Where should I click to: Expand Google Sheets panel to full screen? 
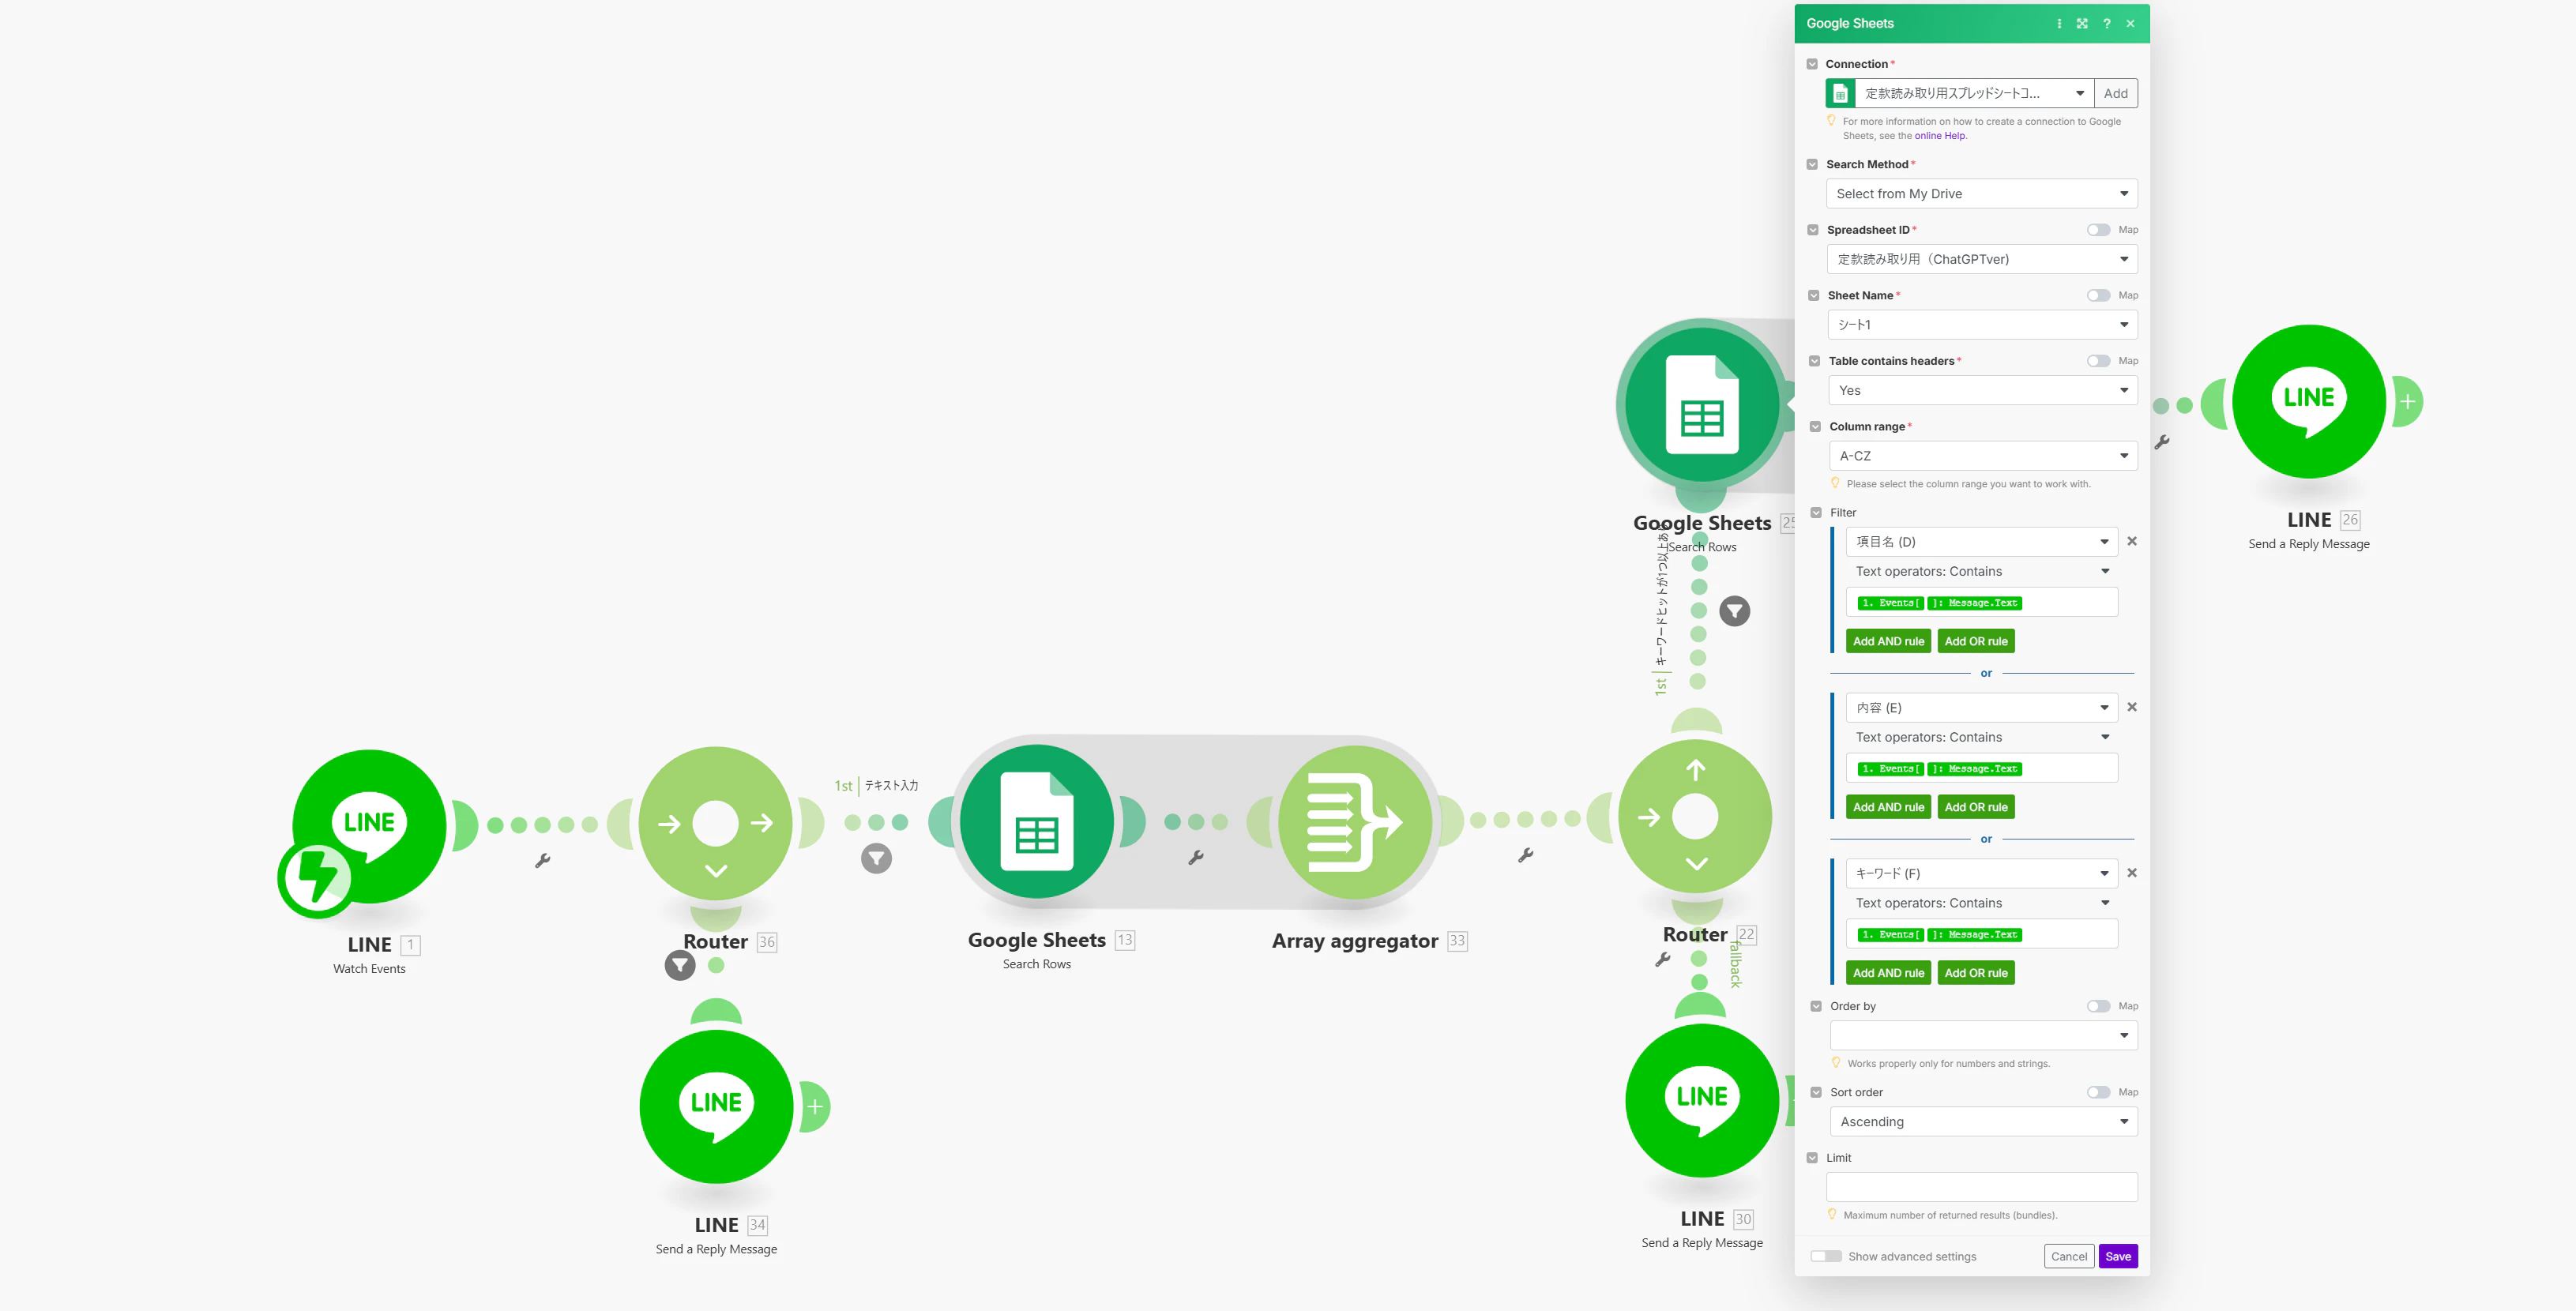2082,24
